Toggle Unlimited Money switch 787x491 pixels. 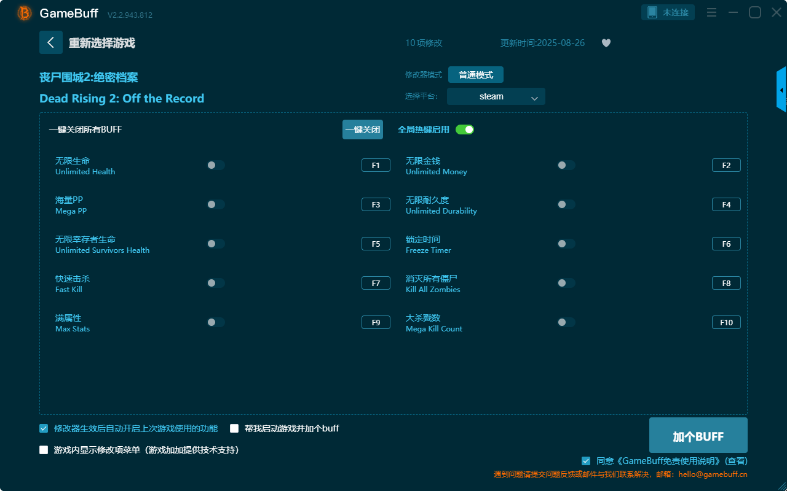[x=566, y=165]
